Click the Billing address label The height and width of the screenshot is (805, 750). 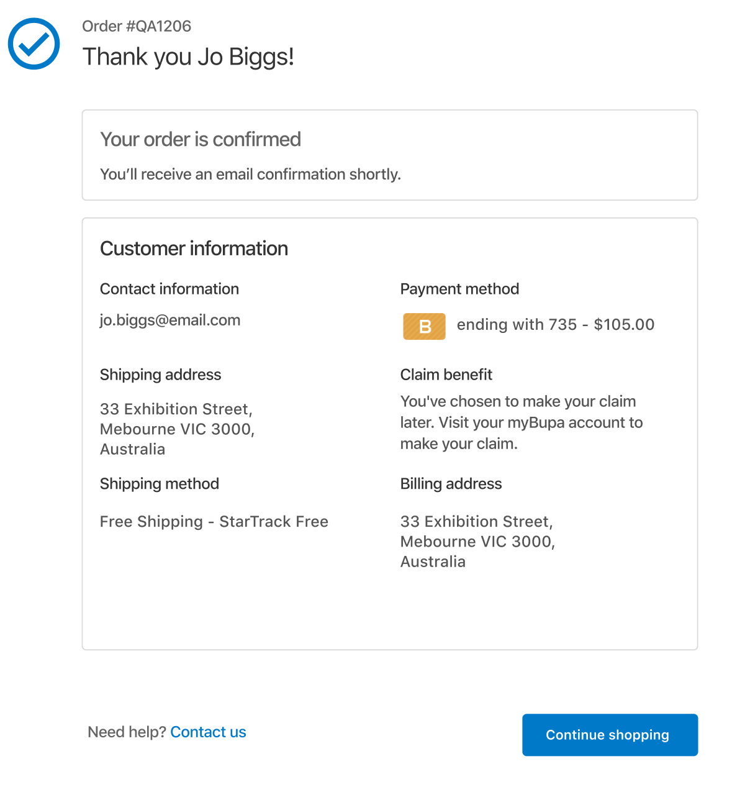(x=451, y=483)
